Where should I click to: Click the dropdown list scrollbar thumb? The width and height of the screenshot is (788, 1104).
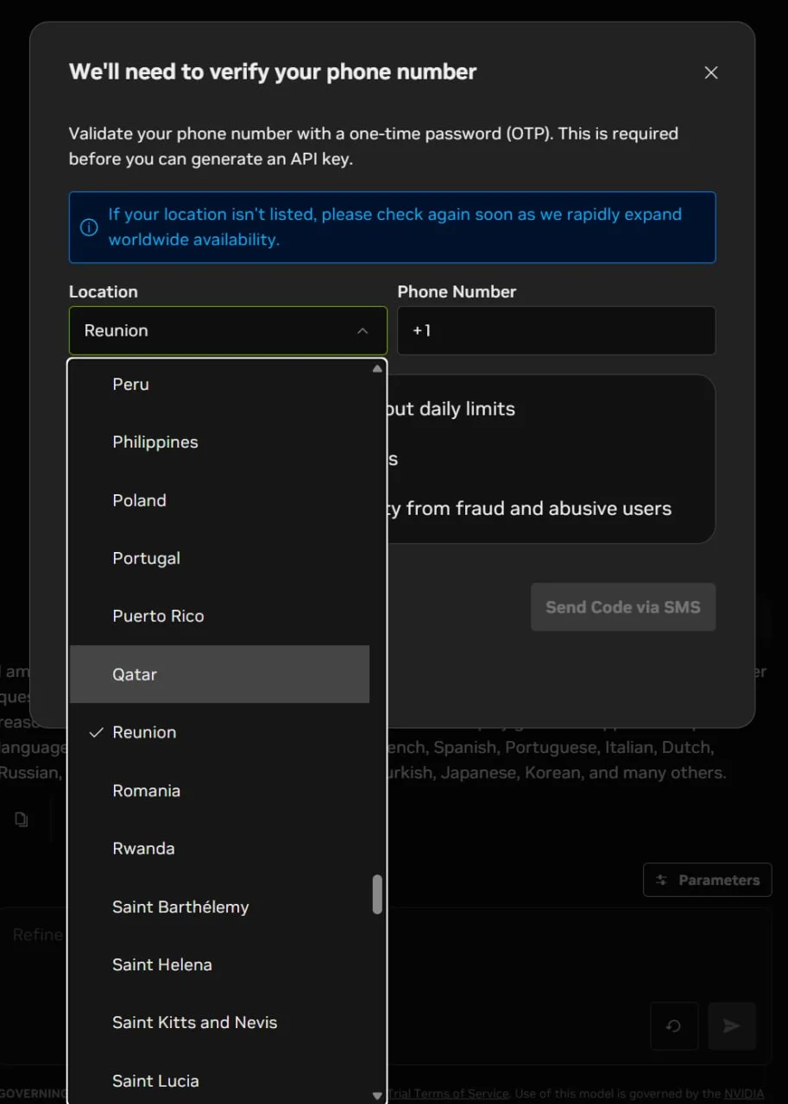pyautogui.click(x=377, y=894)
